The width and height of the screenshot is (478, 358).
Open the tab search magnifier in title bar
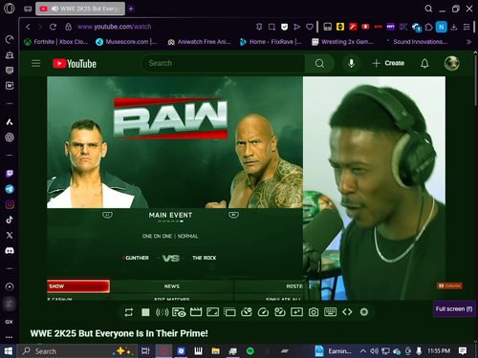pos(428,9)
